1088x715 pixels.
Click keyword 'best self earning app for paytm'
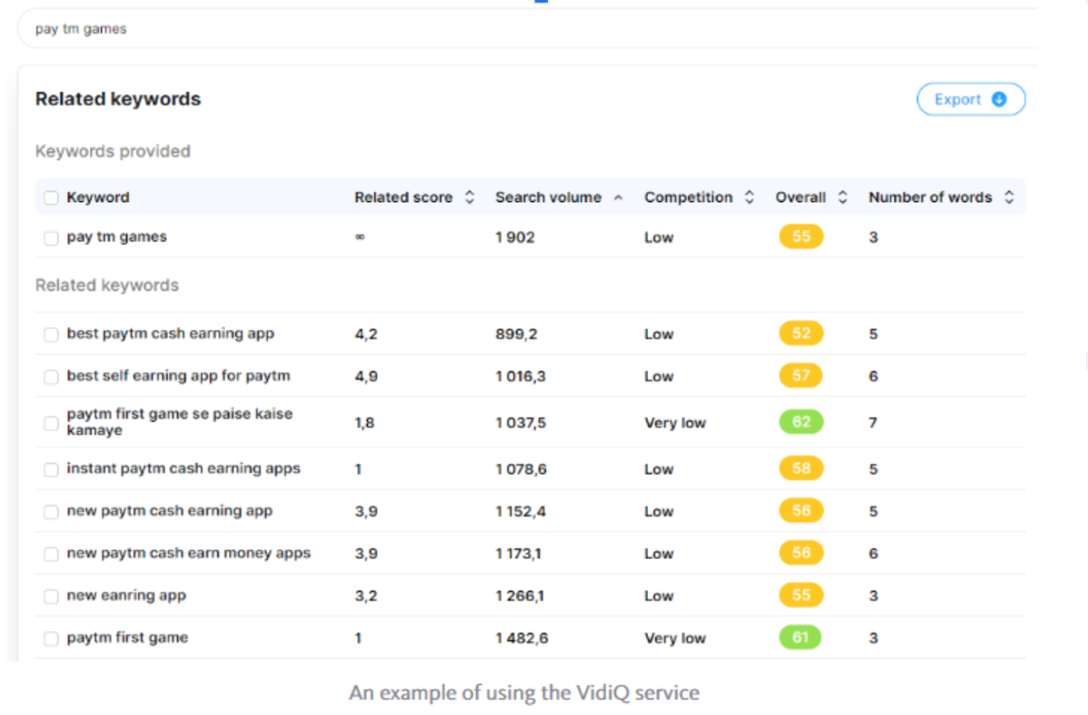pos(178,376)
